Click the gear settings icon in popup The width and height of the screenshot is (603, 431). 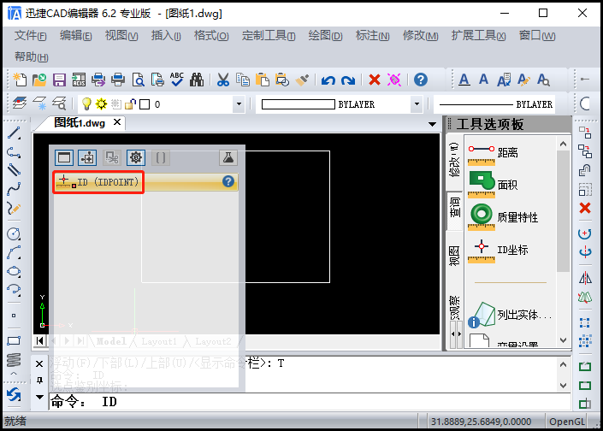(136, 157)
